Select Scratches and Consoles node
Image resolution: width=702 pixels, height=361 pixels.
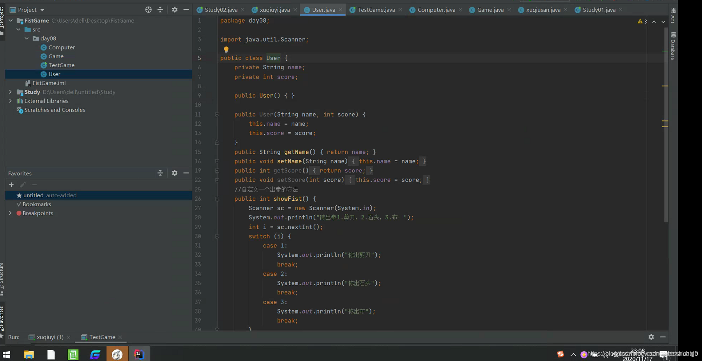pyautogui.click(x=55, y=110)
